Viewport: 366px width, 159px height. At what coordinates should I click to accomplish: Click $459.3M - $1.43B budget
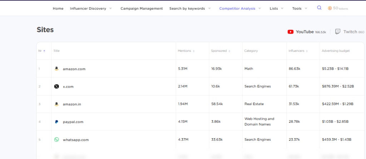tap(336, 140)
